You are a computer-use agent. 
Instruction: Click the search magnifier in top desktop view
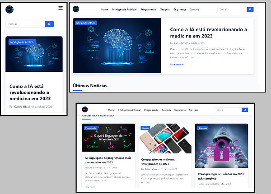[250, 9]
